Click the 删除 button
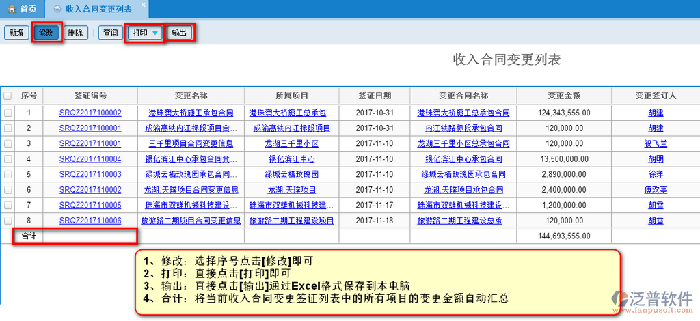The image size is (700, 321). click(x=75, y=33)
